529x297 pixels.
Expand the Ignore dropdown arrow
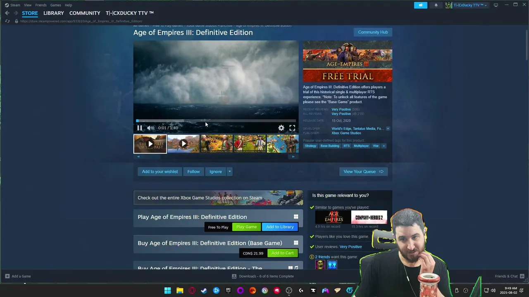pos(229,172)
